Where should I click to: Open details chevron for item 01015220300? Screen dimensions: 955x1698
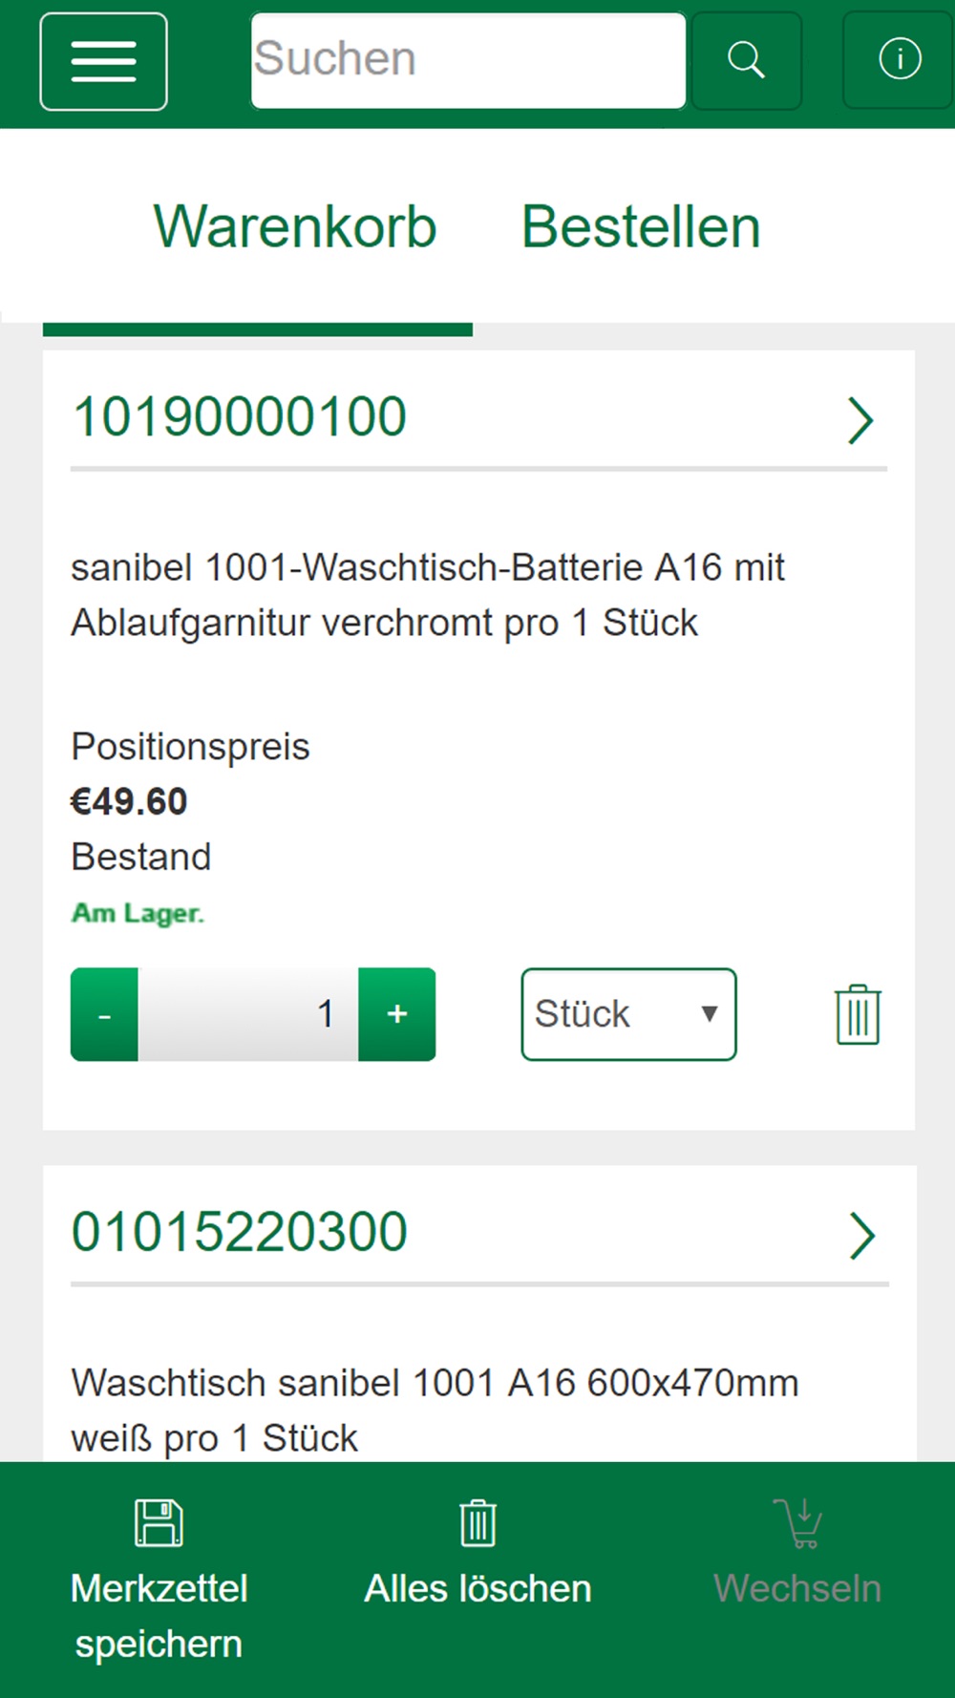pyautogui.click(x=861, y=1236)
